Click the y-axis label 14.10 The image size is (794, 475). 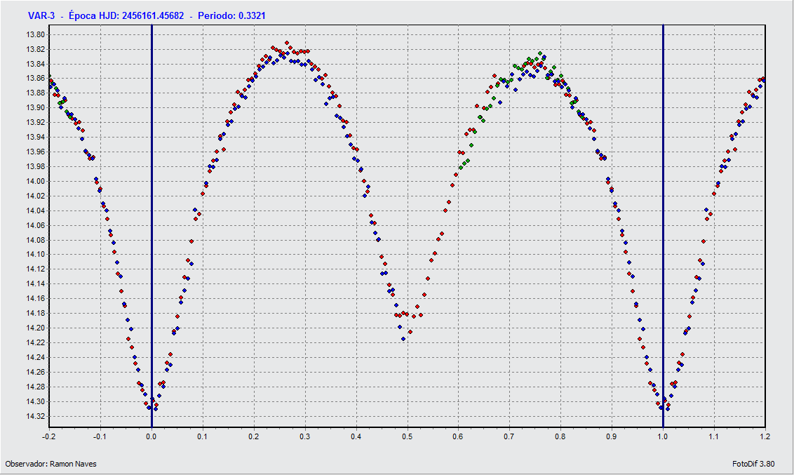(36, 255)
